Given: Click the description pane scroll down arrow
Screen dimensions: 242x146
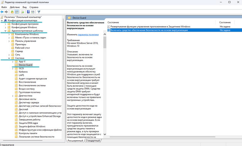Looking at the screenshot, I should tap(105, 134).
